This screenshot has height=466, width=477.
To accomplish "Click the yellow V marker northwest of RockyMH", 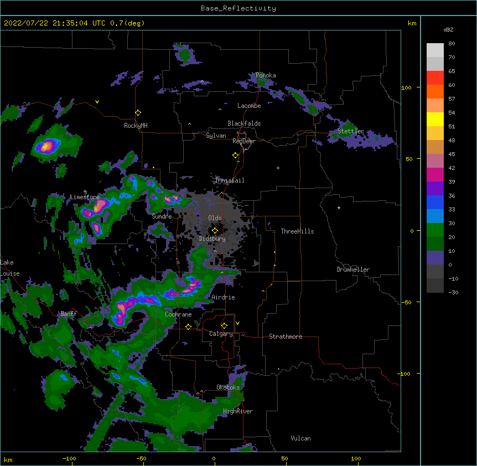I will click(x=97, y=102).
